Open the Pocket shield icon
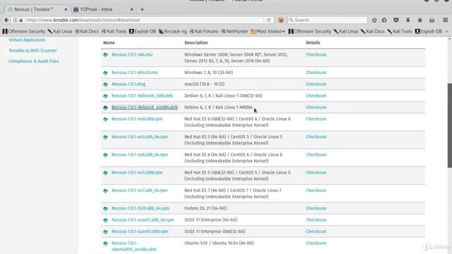The image size is (452, 254). (396, 20)
